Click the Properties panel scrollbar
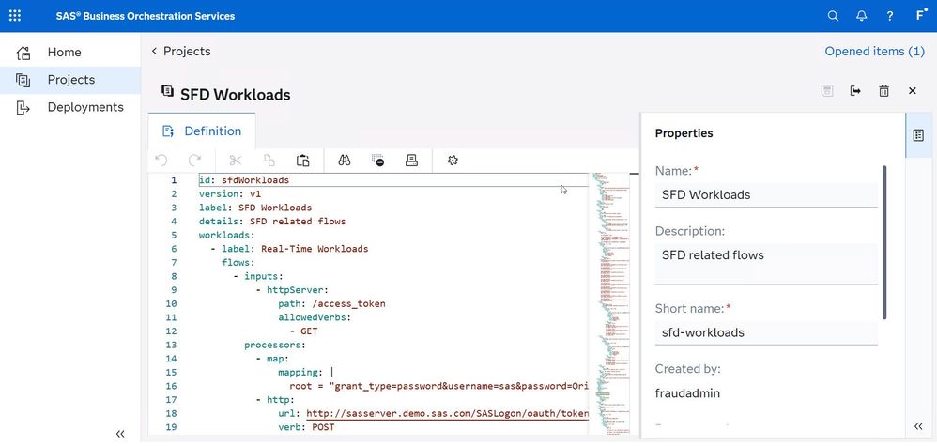The height and width of the screenshot is (446, 937). click(x=885, y=242)
